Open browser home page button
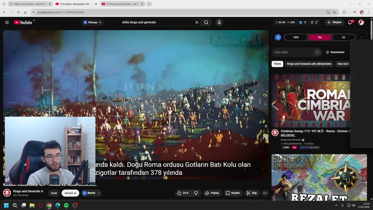 [x=25, y=12]
